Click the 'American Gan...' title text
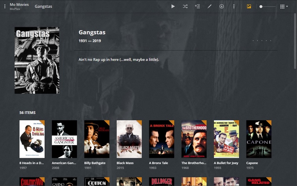This screenshot has width=297, height=186. coord(64,163)
